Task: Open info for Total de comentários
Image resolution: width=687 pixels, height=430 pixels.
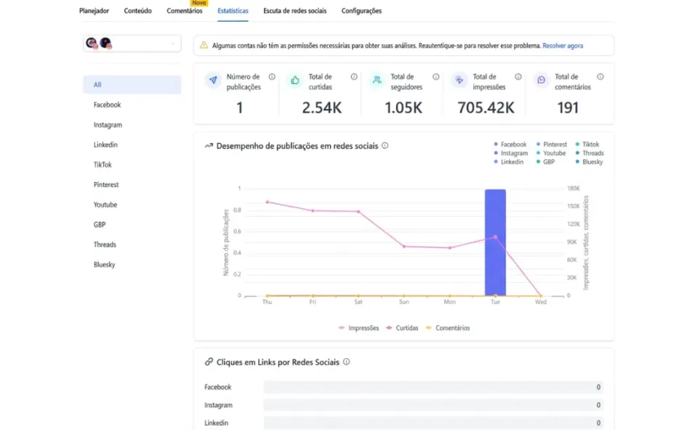Action: pyautogui.click(x=600, y=76)
